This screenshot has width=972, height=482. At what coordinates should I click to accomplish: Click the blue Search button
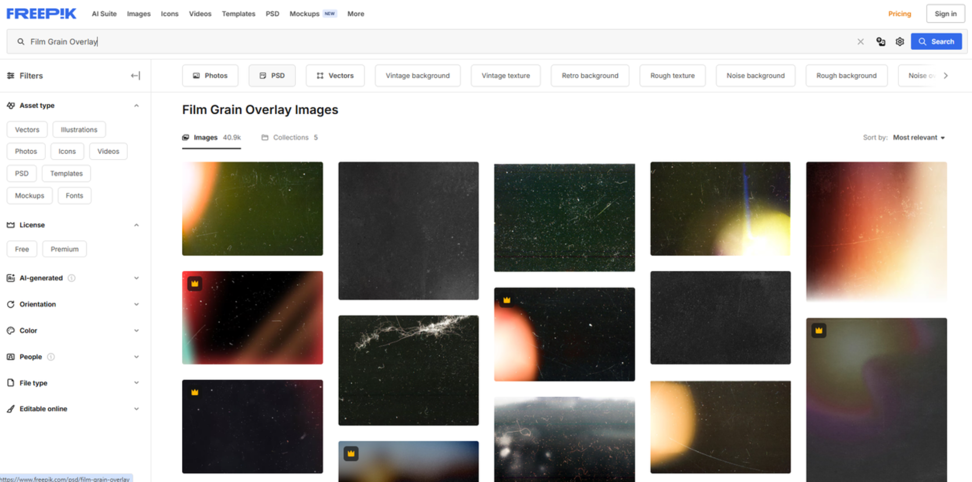936,42
